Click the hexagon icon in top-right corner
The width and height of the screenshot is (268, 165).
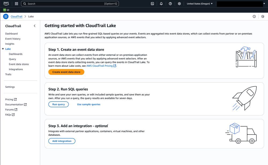(263, 16)
